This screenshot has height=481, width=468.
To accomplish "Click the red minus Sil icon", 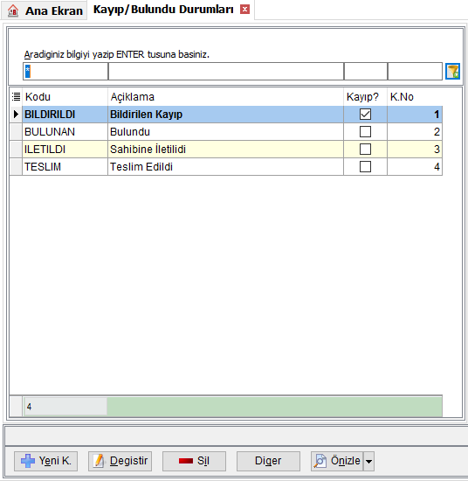I will (x=186, y=461).
